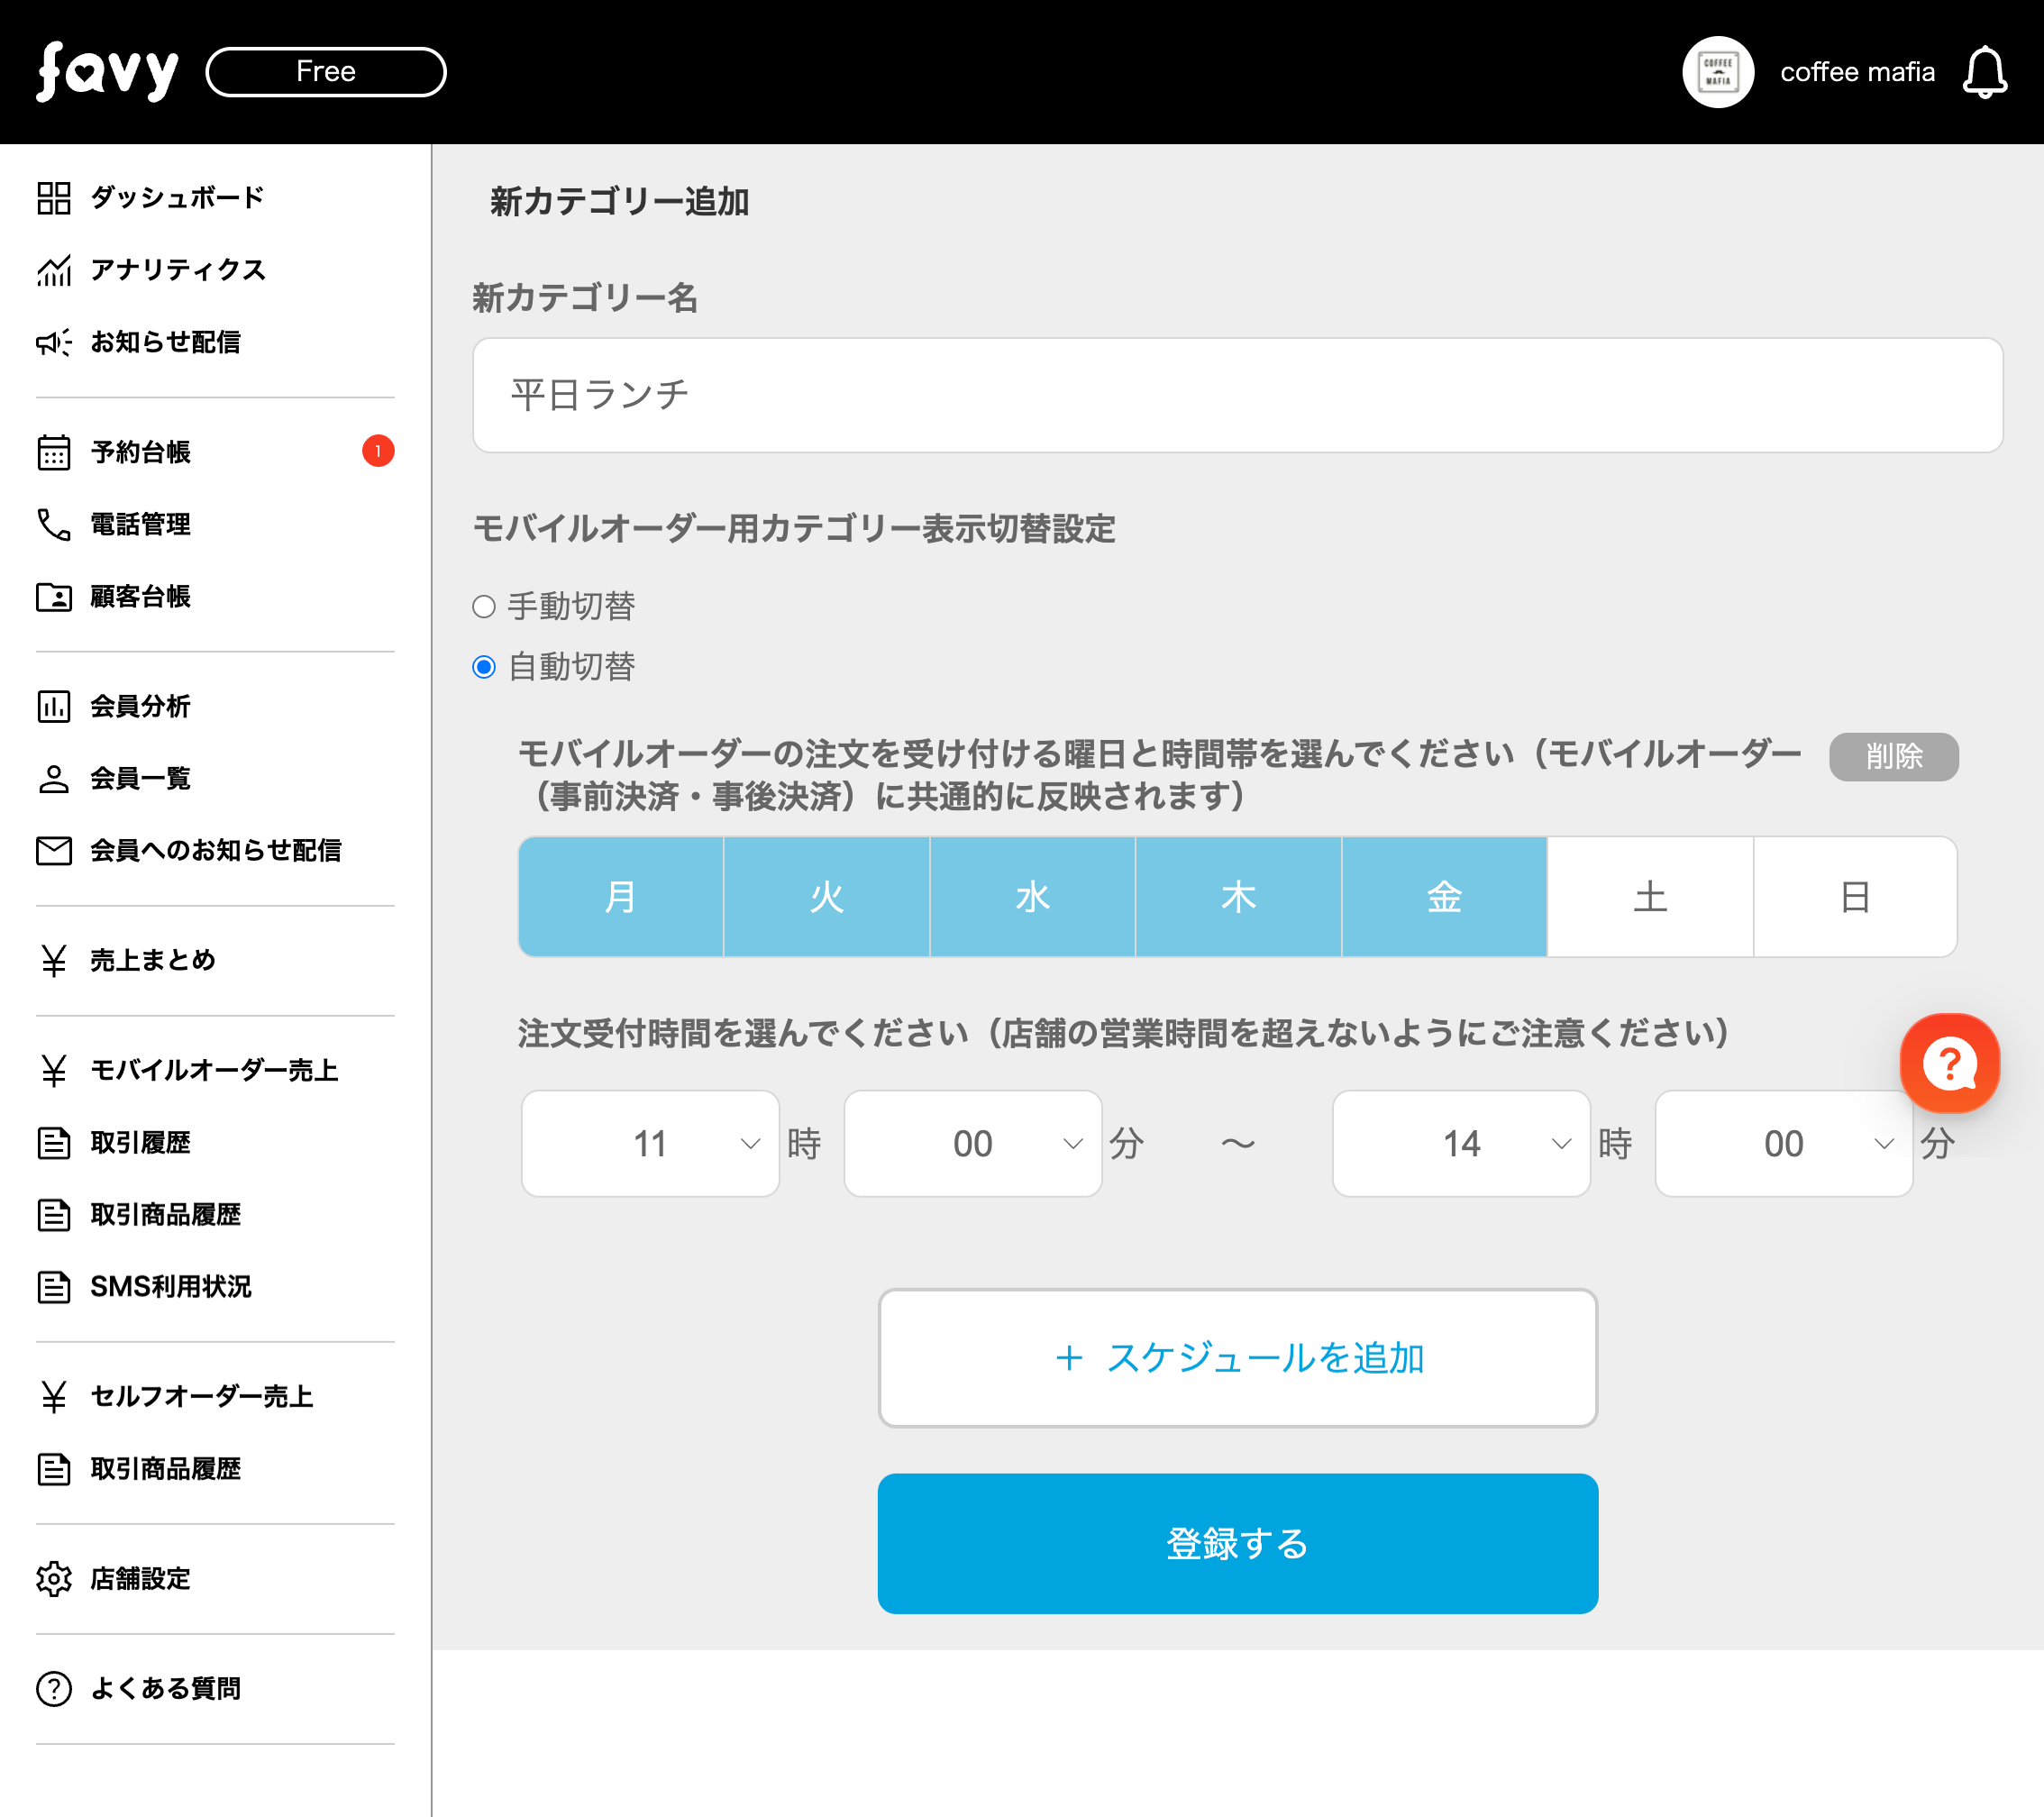Go to 取引履歴 in sidebar
The width and height of the screenshot is (2044, 1817).
tap(141, 1142)
